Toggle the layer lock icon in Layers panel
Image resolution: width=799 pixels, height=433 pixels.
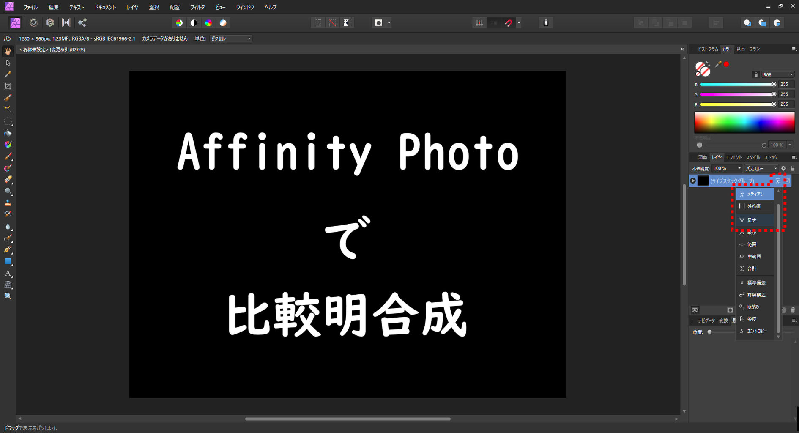coord(793,168)
